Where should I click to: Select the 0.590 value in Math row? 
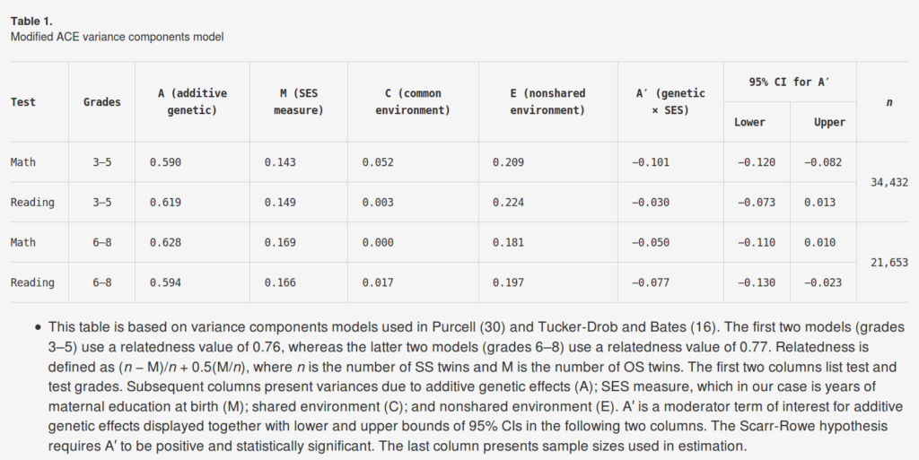pyautogui.click(x=165, y=162)
